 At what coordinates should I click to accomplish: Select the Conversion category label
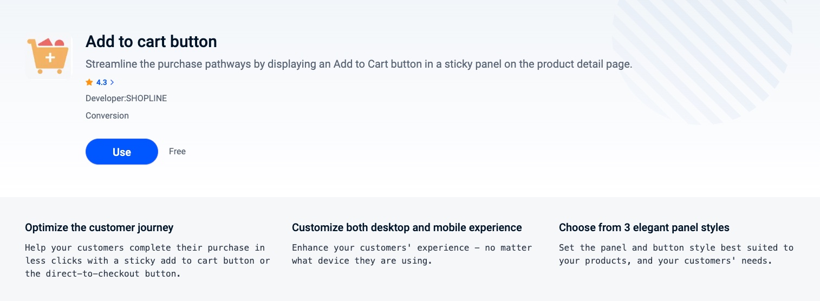tap(107, 115)
